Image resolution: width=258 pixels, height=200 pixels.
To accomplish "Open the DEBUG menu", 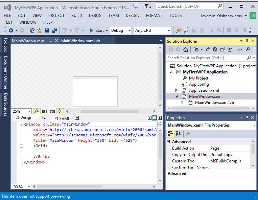I will (95, 16).
